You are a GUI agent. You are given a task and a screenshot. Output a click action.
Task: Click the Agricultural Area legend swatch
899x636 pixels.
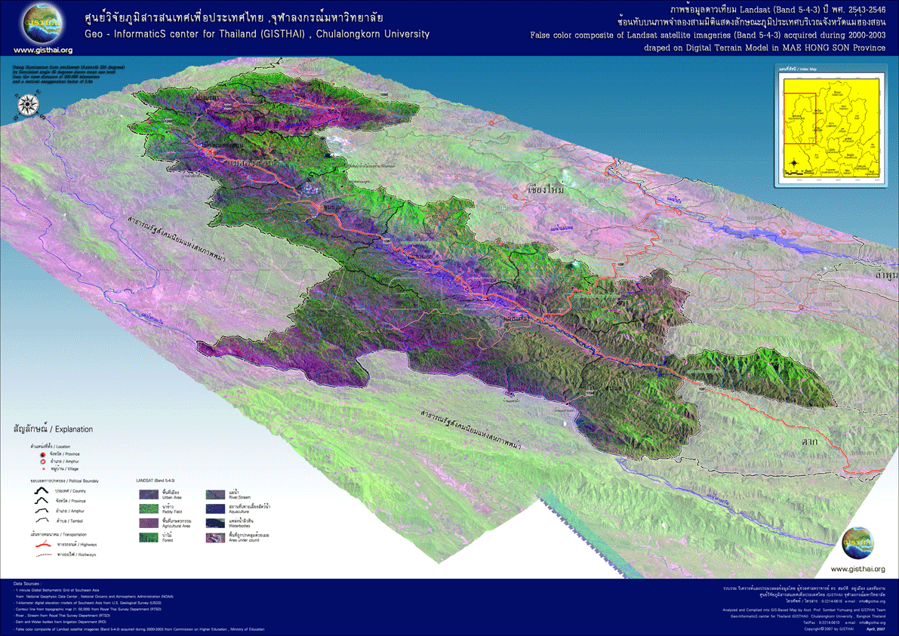click(149, 523)
